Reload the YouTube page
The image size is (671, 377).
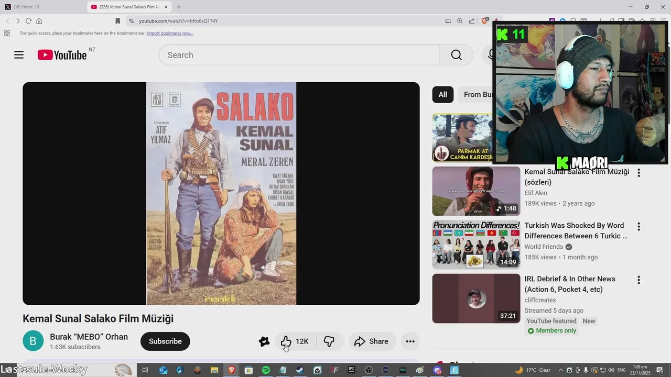(x=28, y=21)
